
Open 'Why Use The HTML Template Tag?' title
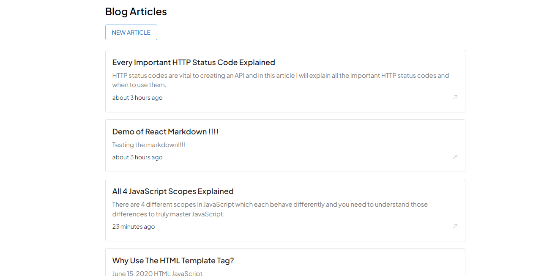point(173,261)
